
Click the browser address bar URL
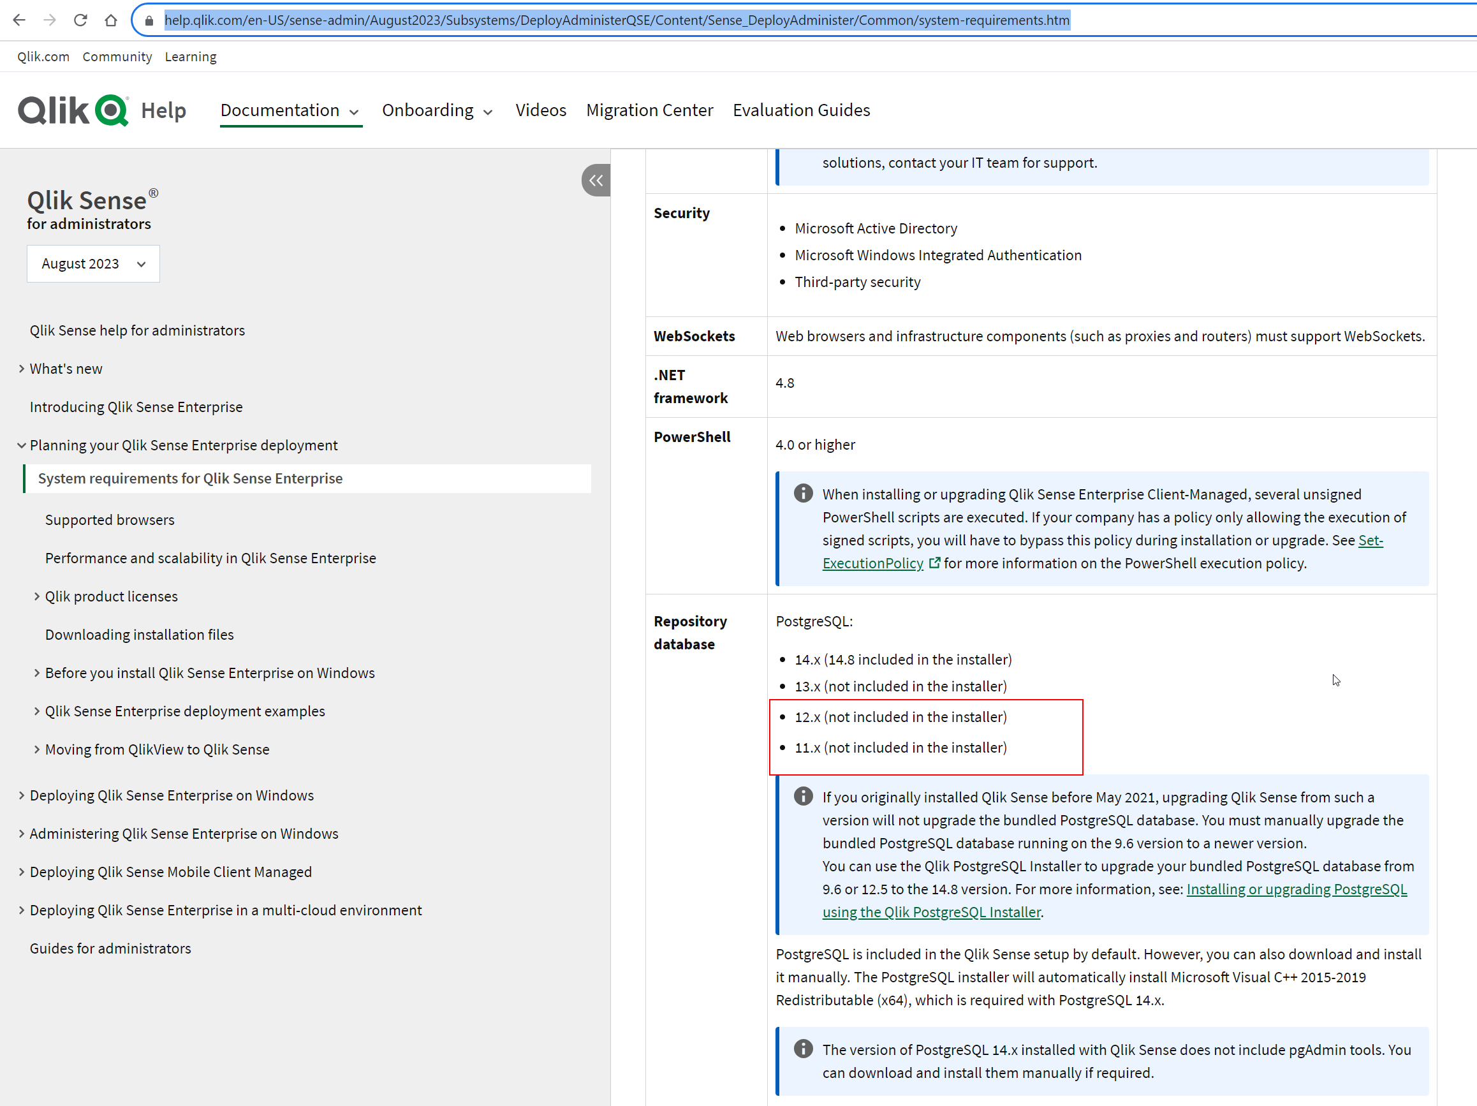pos(616,20)
